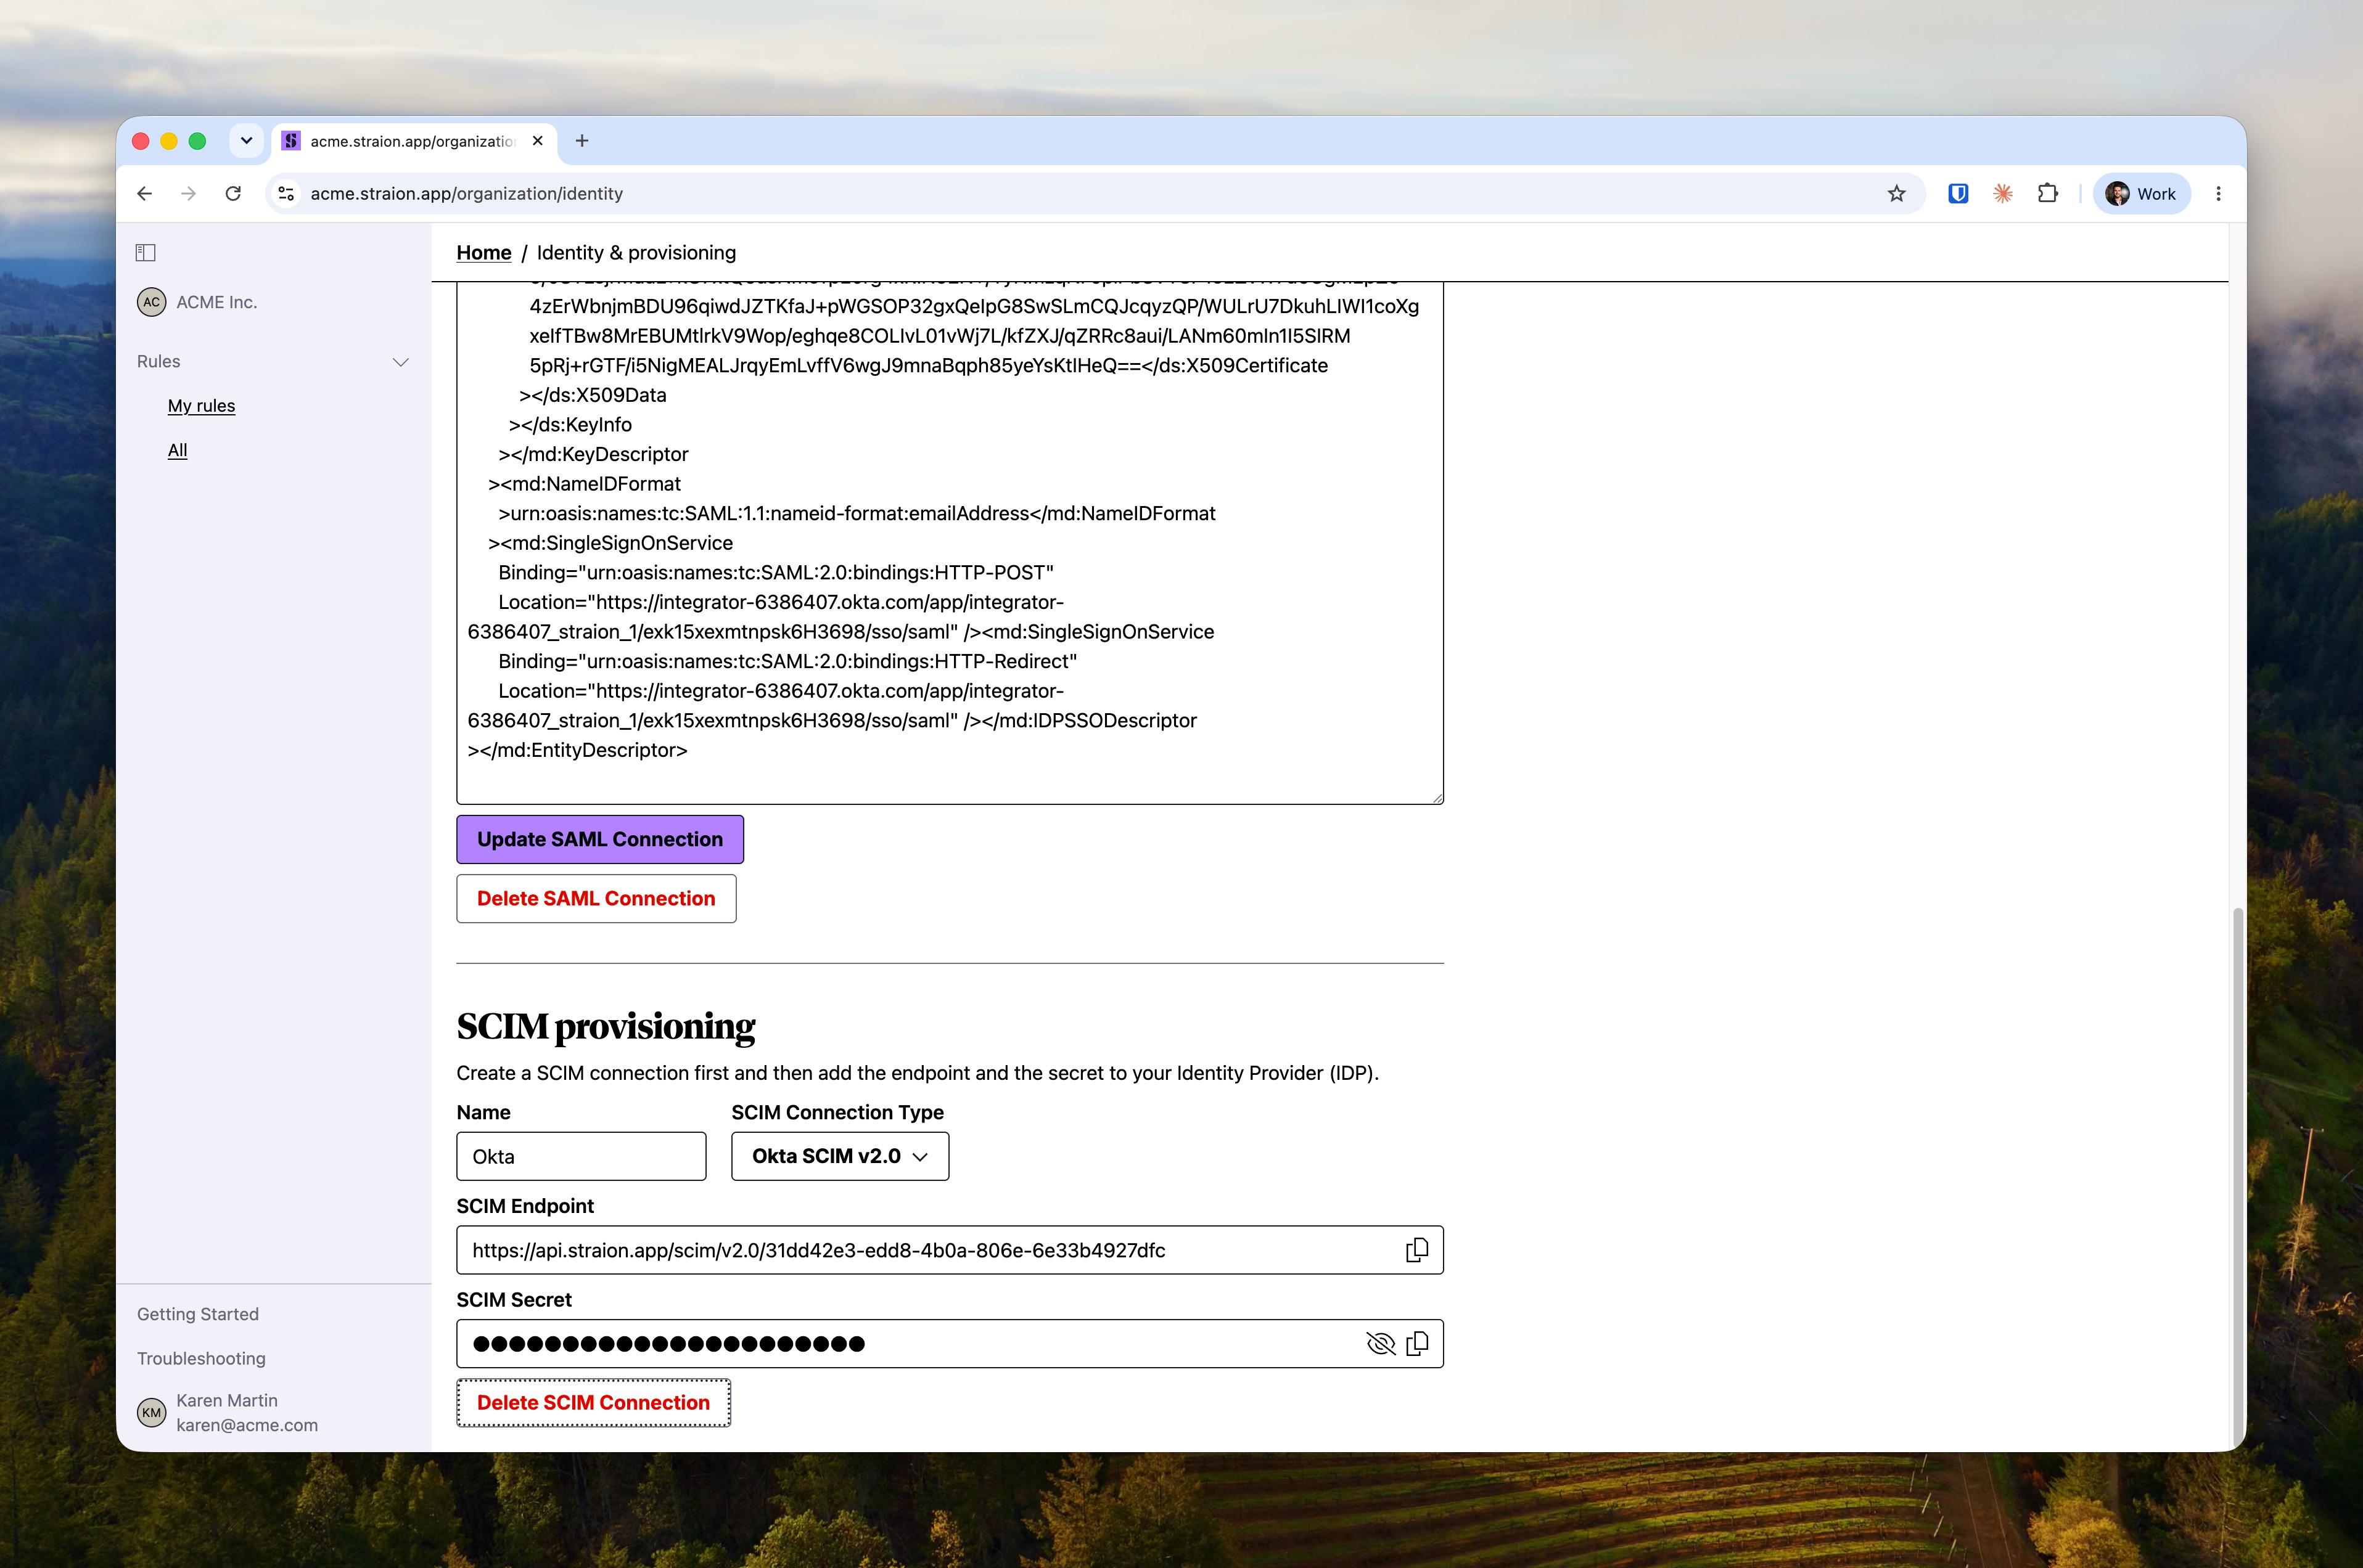This screenshot has height=1568, width=2363.
Task: Bookmark this page with the star
Action: click(x=1896, y=194)
